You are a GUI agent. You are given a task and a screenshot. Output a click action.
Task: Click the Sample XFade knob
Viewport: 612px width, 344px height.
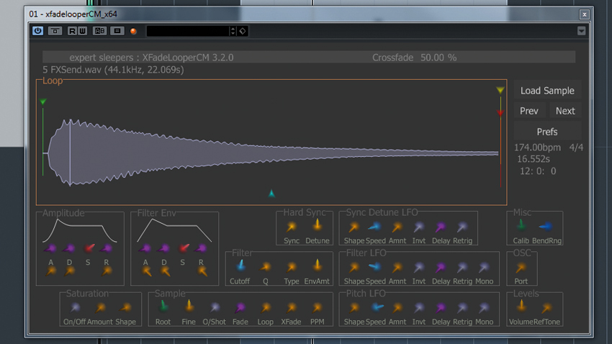click(x=291, y=308)
